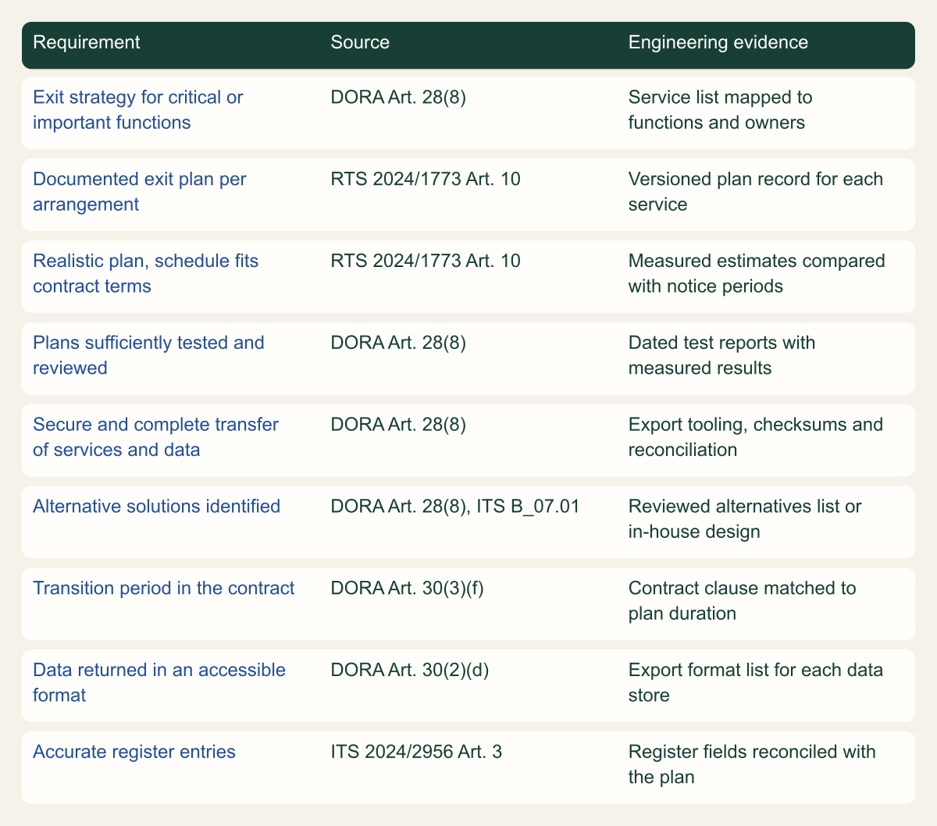
Task: Click 'Export tooling, checksums and reconciliation'
Action: [756, 437]
